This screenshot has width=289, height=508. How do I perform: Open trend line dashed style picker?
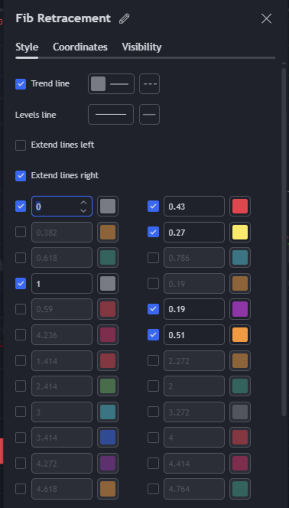(149, 84)
